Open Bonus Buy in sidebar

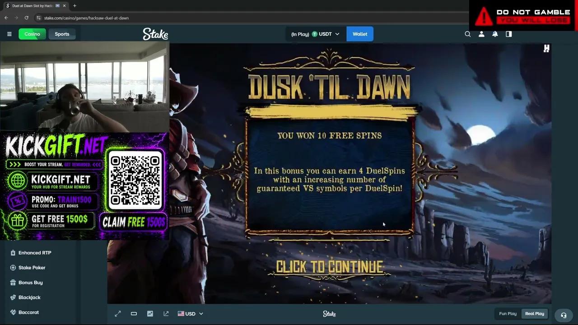[30, 283]
